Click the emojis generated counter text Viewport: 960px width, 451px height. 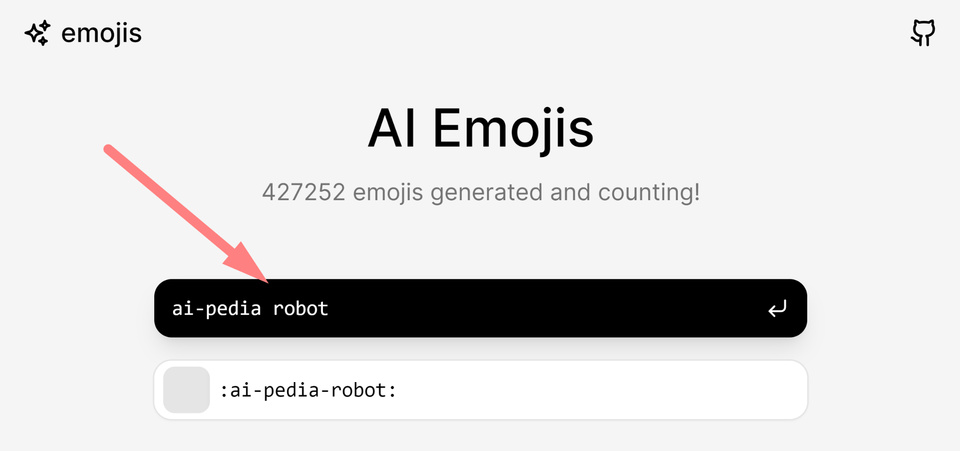point(480,192)
